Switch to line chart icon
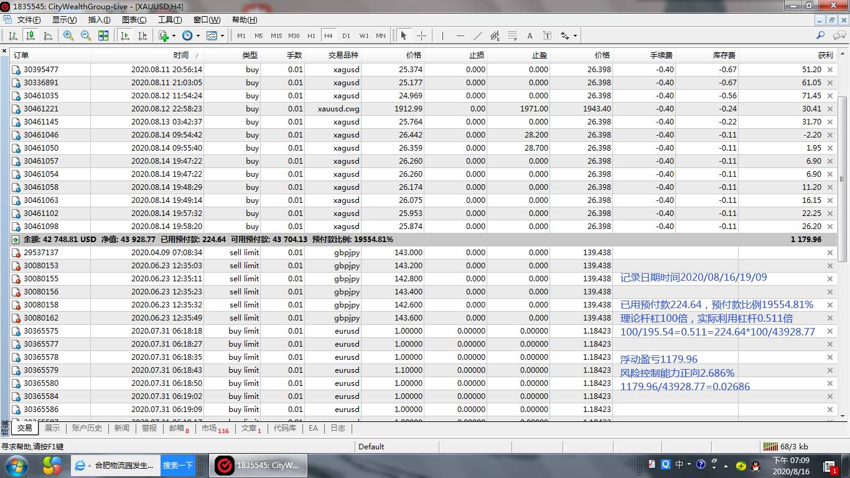Screen dimensions: 850x478 (x=48, y=35)
